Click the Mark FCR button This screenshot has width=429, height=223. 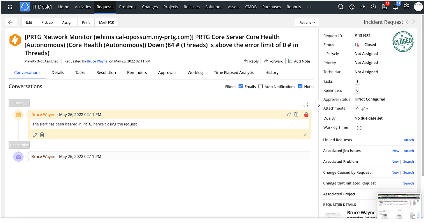[106, 22]
